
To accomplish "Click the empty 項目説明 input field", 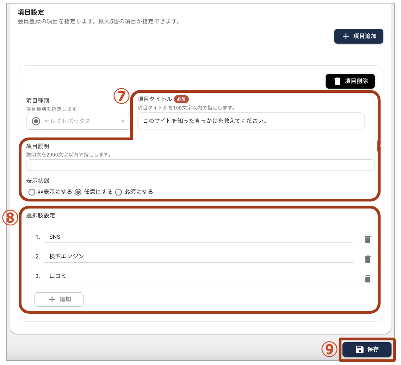I will coord(200,165).
